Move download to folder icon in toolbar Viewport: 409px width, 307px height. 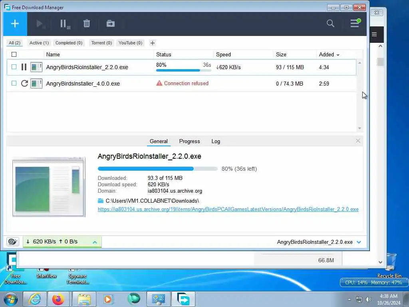tap(111, 24)
